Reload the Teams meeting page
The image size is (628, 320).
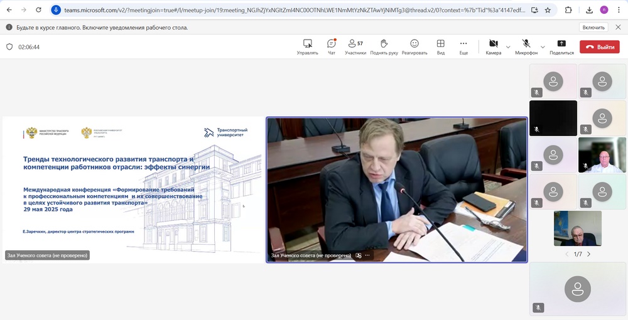pos(38,10)
